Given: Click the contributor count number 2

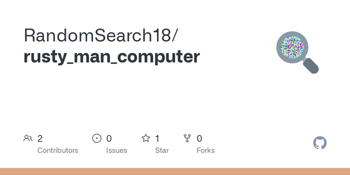Looking at the screenshot, I should 40,138.
